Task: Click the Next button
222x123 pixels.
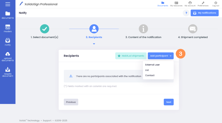Action: [169, 102]
